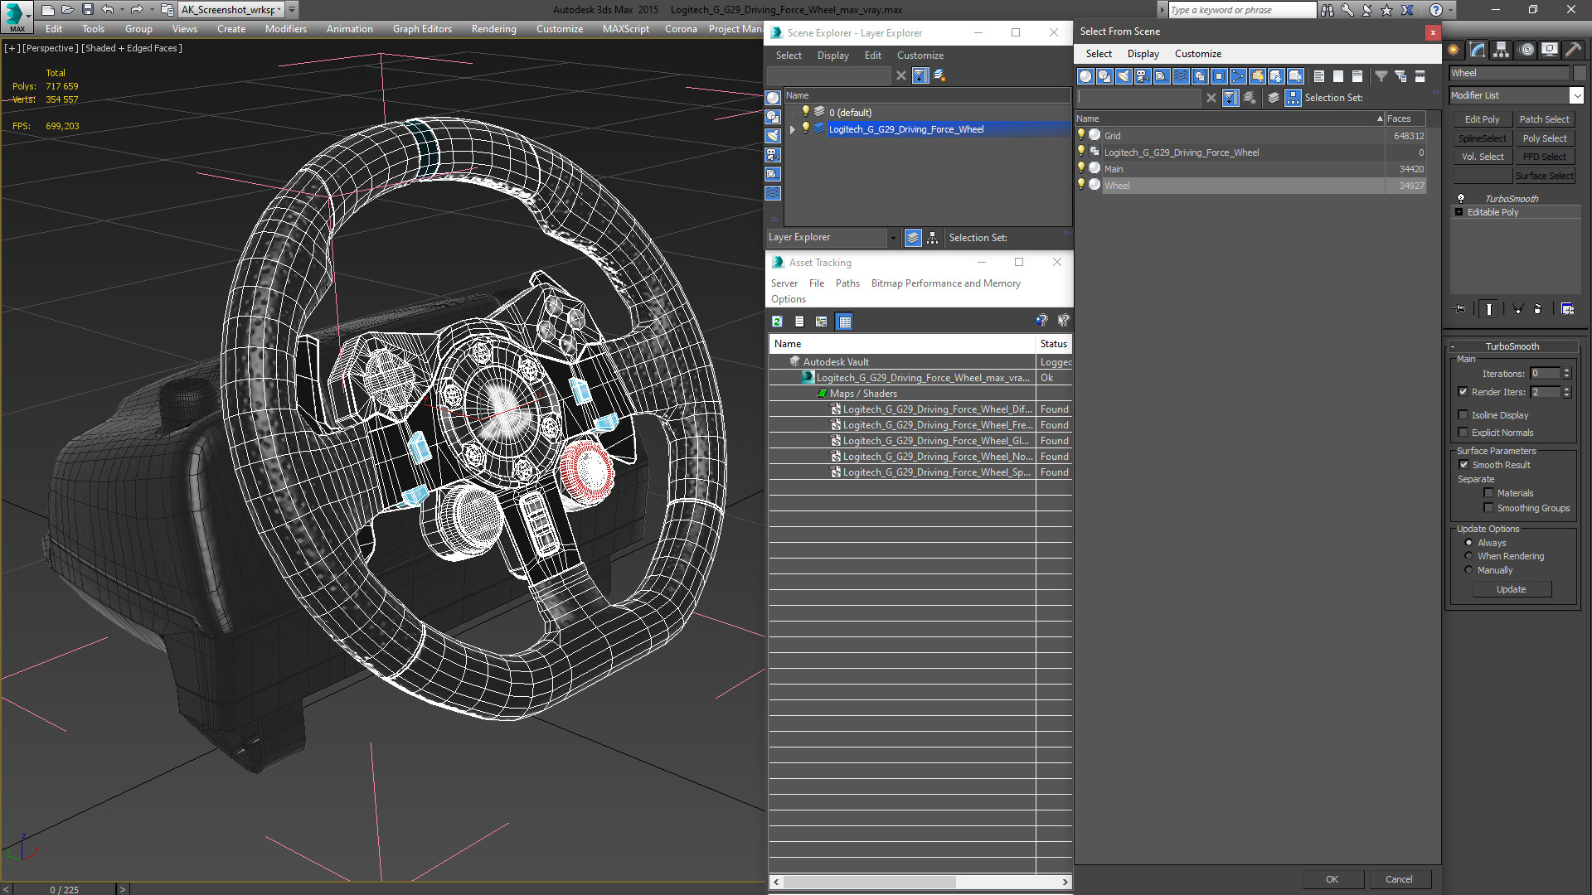
Task: Toggle the Render Iters checkbox
Action: coord(1463,392)
